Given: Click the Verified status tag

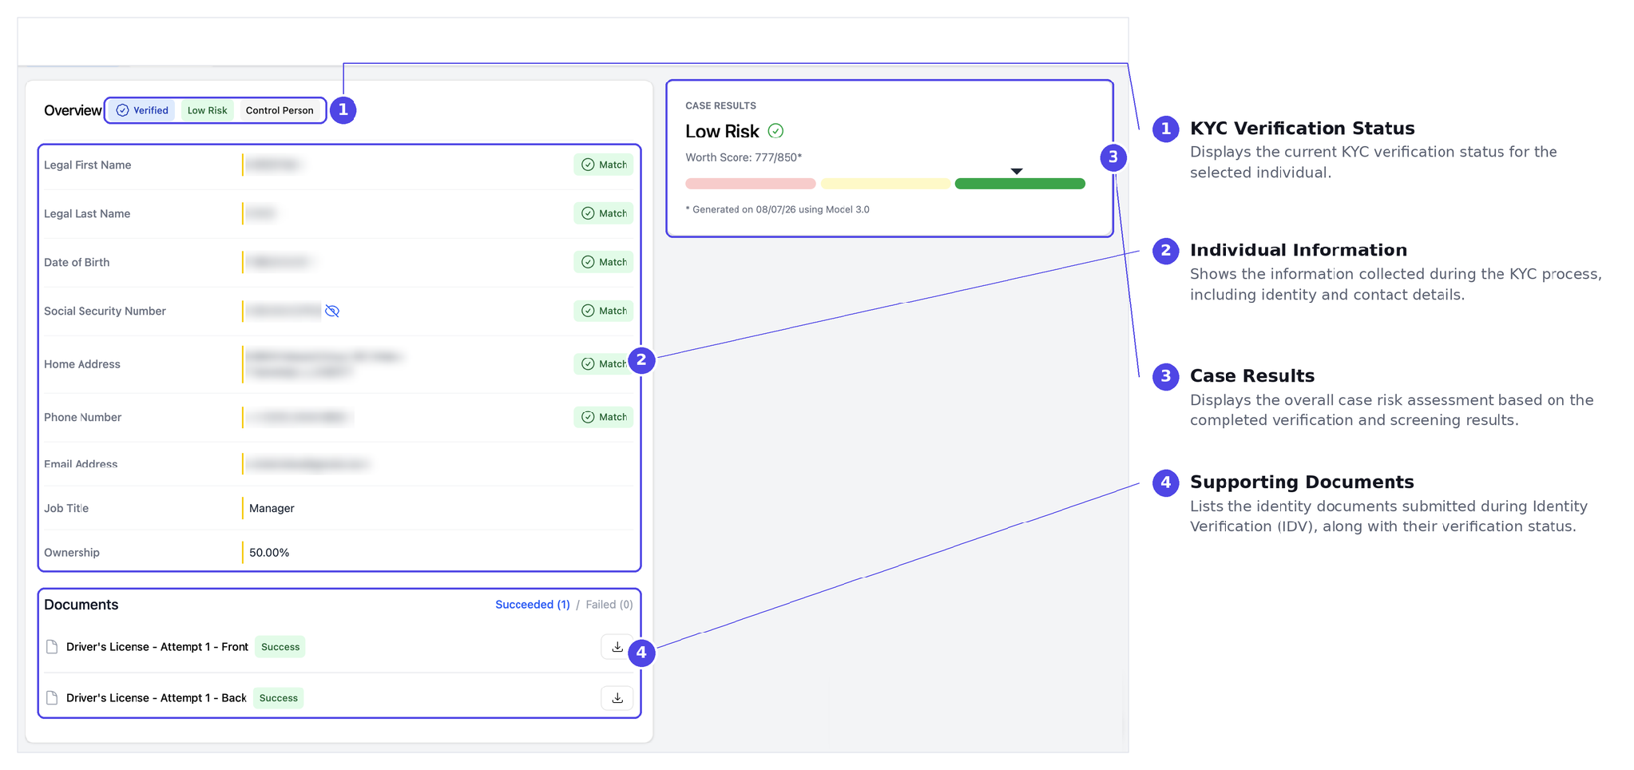Looking at the screenshot, I should (143, 110).
